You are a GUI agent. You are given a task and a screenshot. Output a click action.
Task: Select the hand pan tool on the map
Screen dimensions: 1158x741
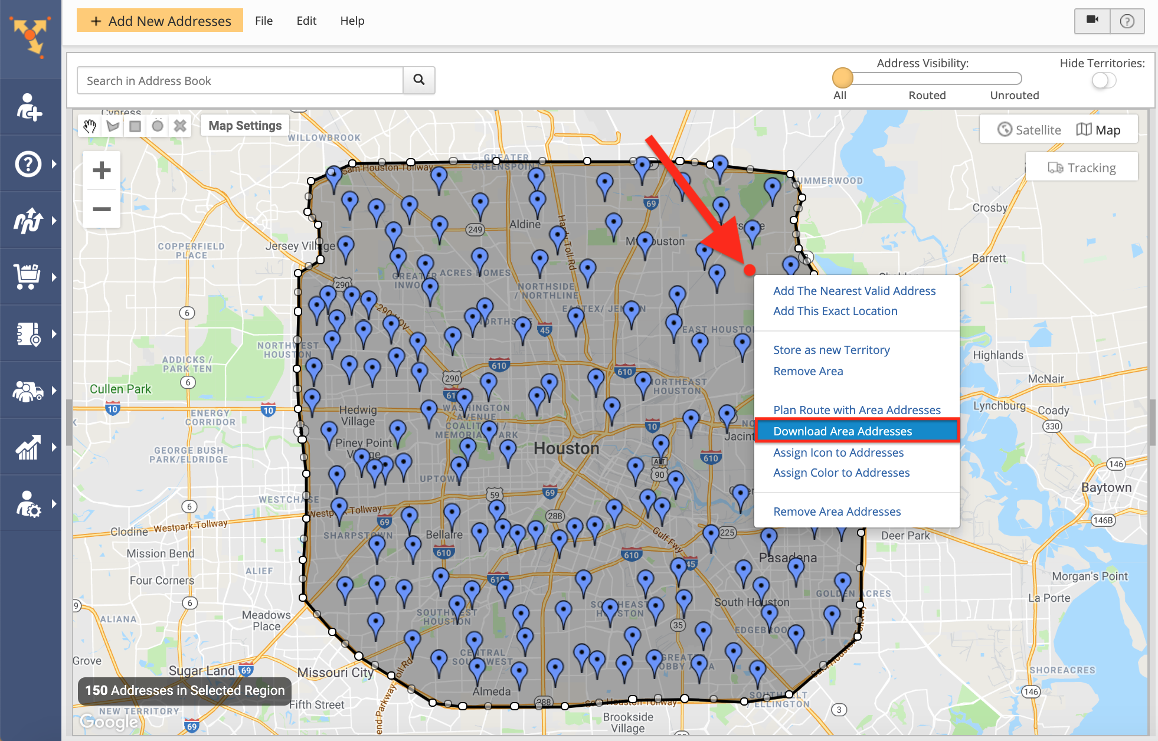(x=90, y=126)
